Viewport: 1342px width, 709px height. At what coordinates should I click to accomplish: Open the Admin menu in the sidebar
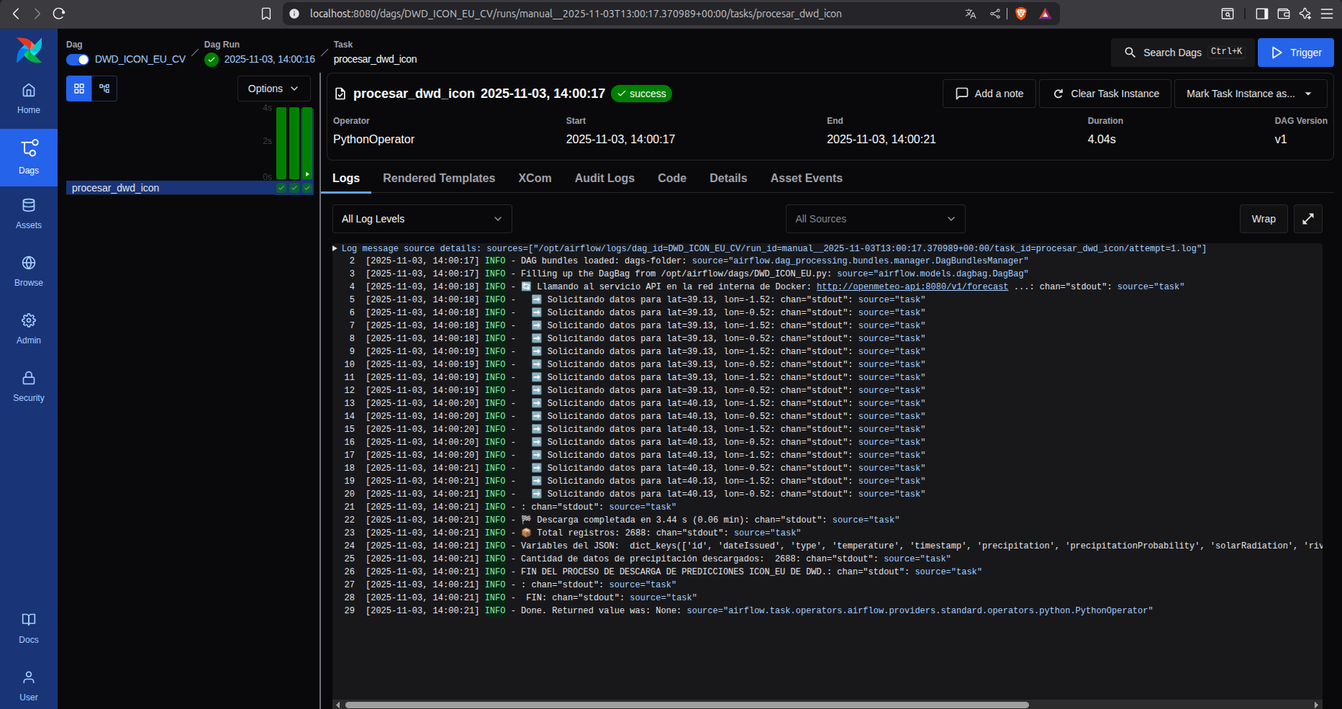(x=29, y=329)
